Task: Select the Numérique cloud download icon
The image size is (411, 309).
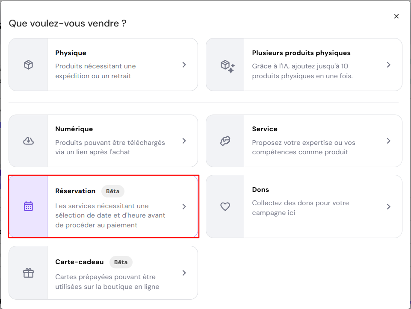Action: [x=28, y=141]
